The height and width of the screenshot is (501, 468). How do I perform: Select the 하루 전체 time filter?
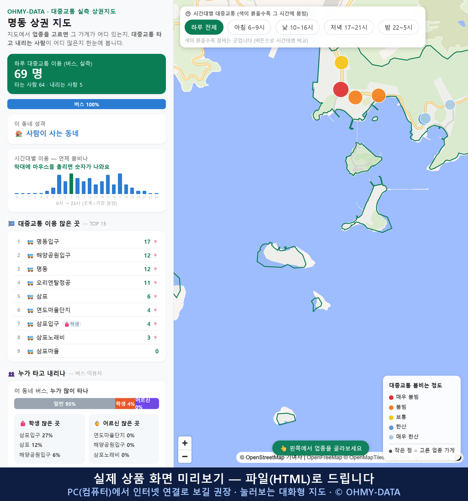(x=204, y=27)
